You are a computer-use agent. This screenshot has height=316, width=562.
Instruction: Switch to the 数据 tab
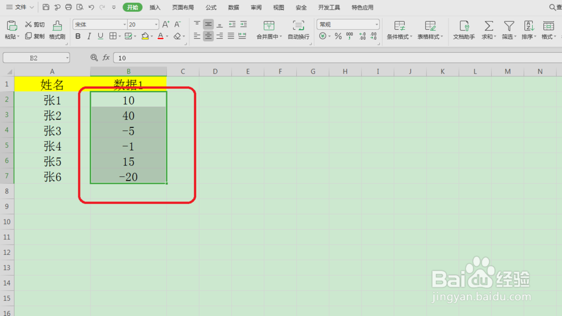pos(233,7)
